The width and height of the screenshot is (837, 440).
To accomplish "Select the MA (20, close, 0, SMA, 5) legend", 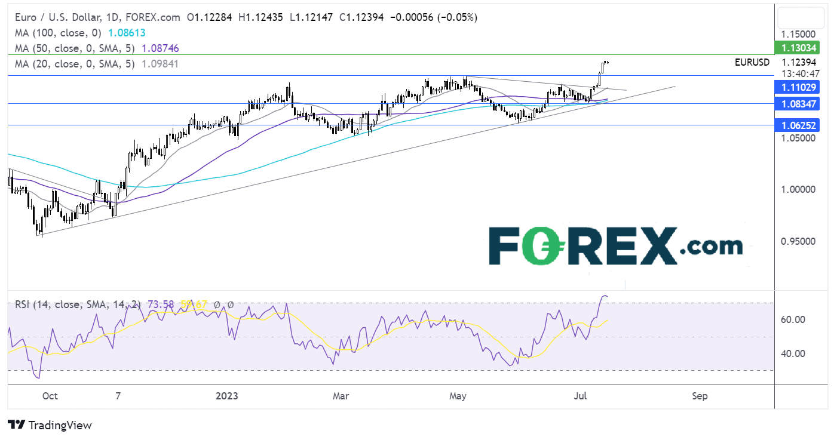I will tap(73, 63).
